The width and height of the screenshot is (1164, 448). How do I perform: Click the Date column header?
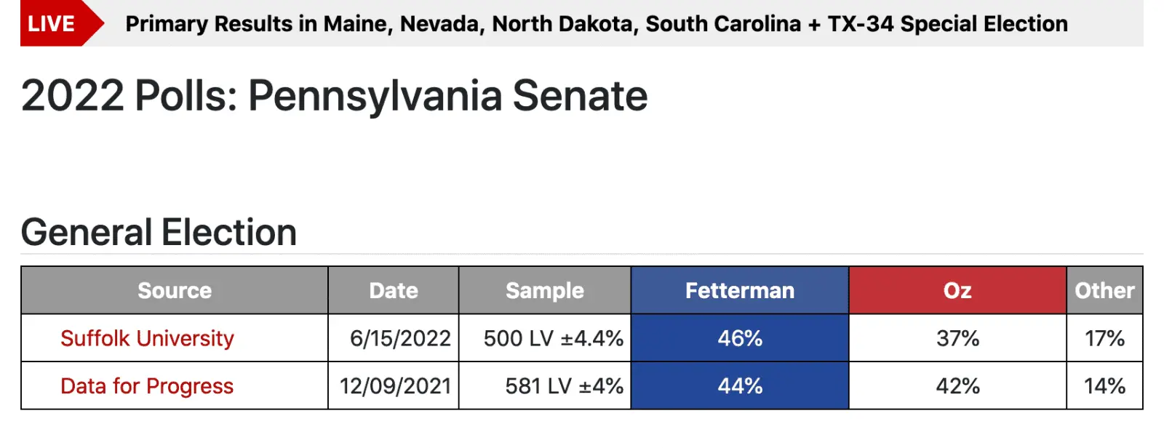(394, 291)
